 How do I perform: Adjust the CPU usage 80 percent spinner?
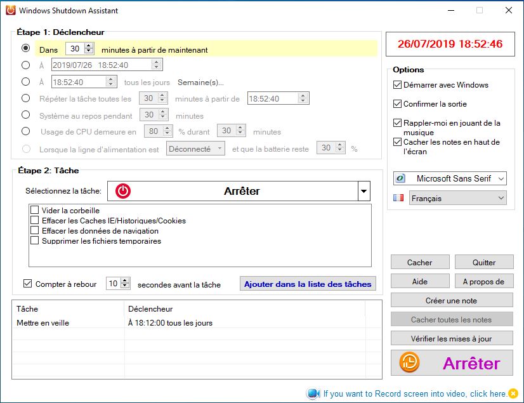click(167, 131)
